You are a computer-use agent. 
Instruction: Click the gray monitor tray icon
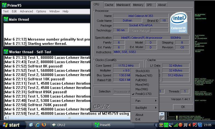185,125
